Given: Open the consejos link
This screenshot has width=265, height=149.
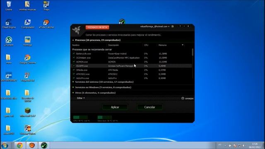Looking at the screenshot, I should tap(189, 99).
